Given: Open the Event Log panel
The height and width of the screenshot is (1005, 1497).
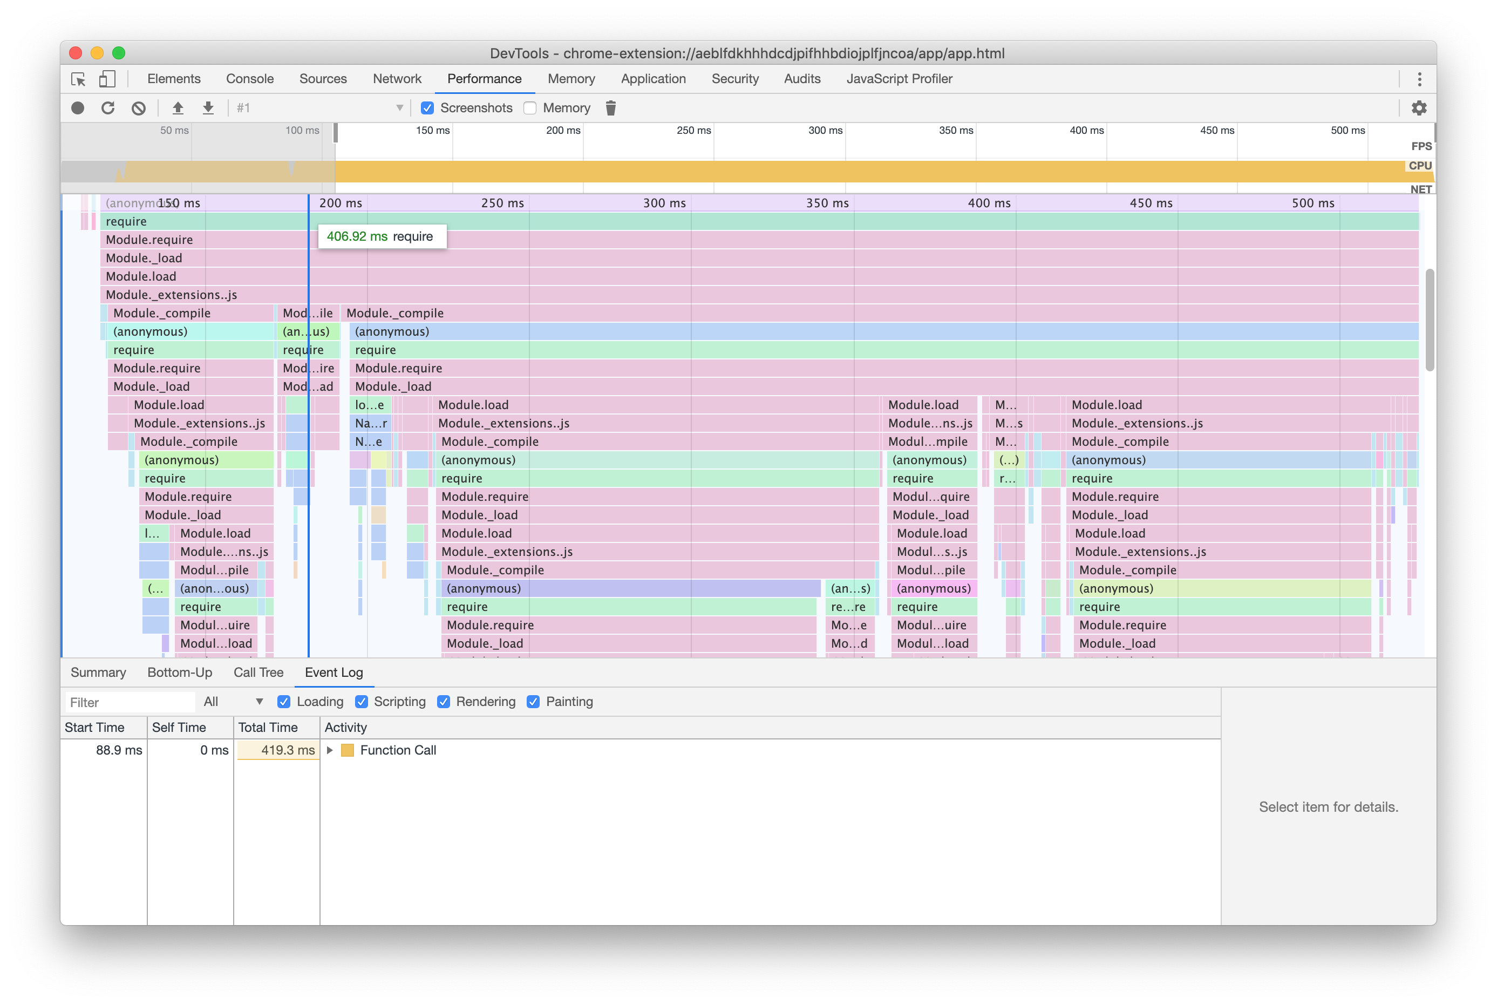Looking at the screenshot, I should (x=334, y=672).
